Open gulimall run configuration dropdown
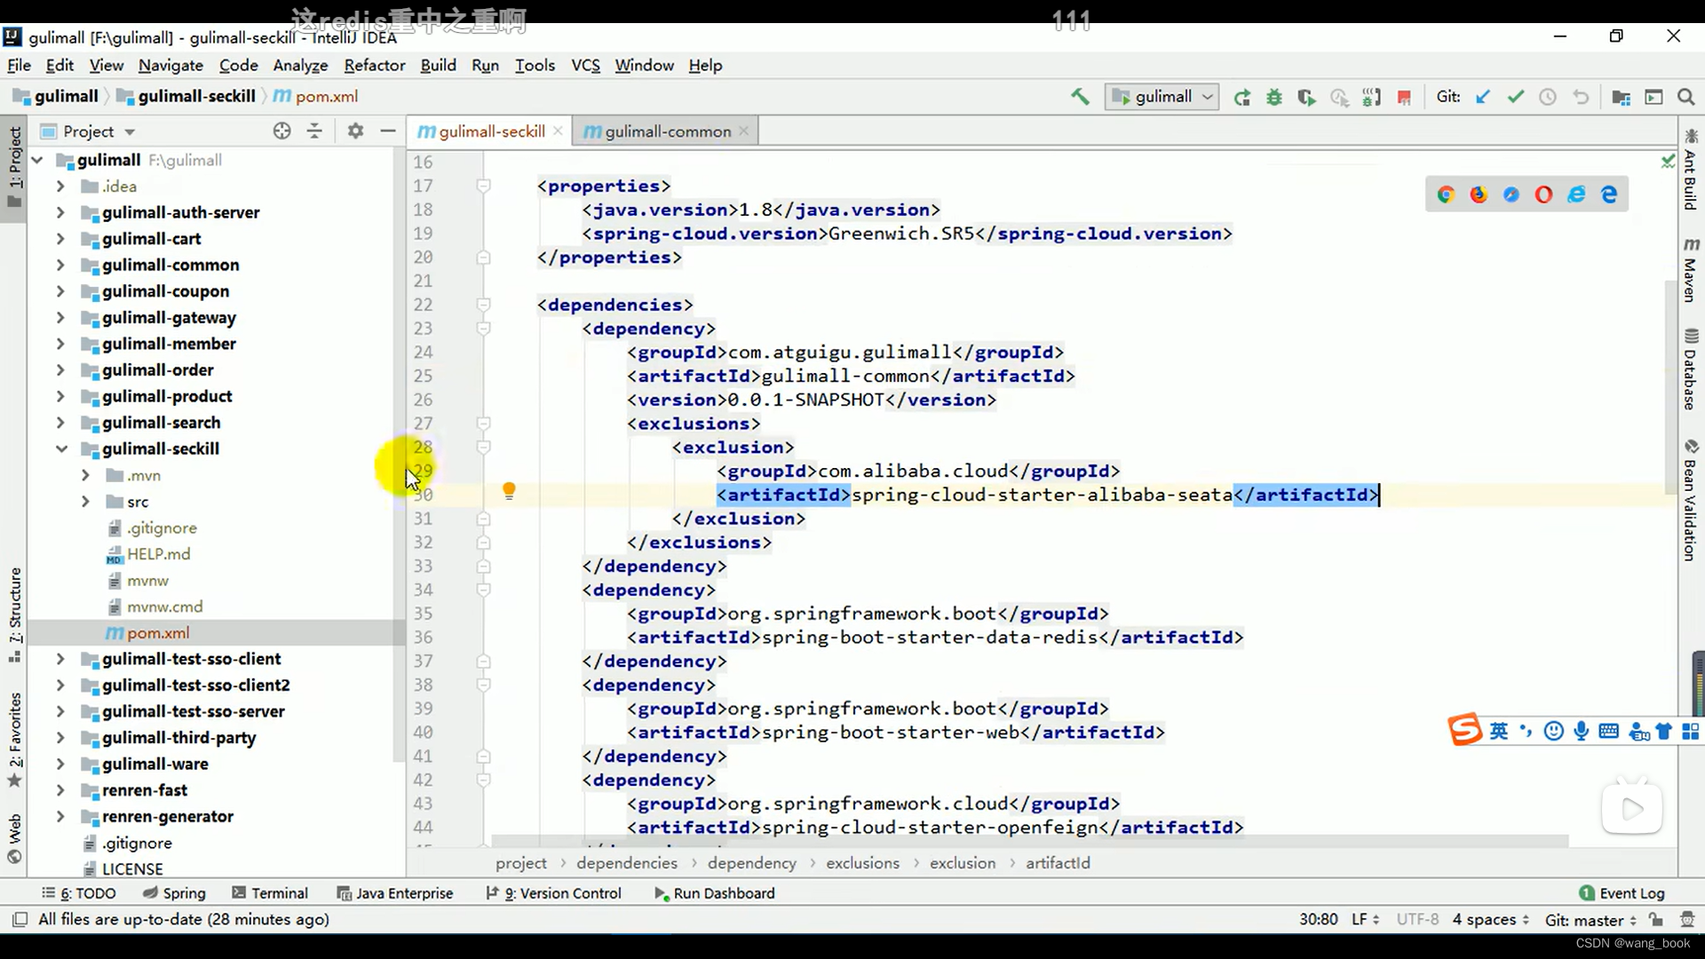The width and height of the screenshot is (1705, 959). [x=1162, y=97]
